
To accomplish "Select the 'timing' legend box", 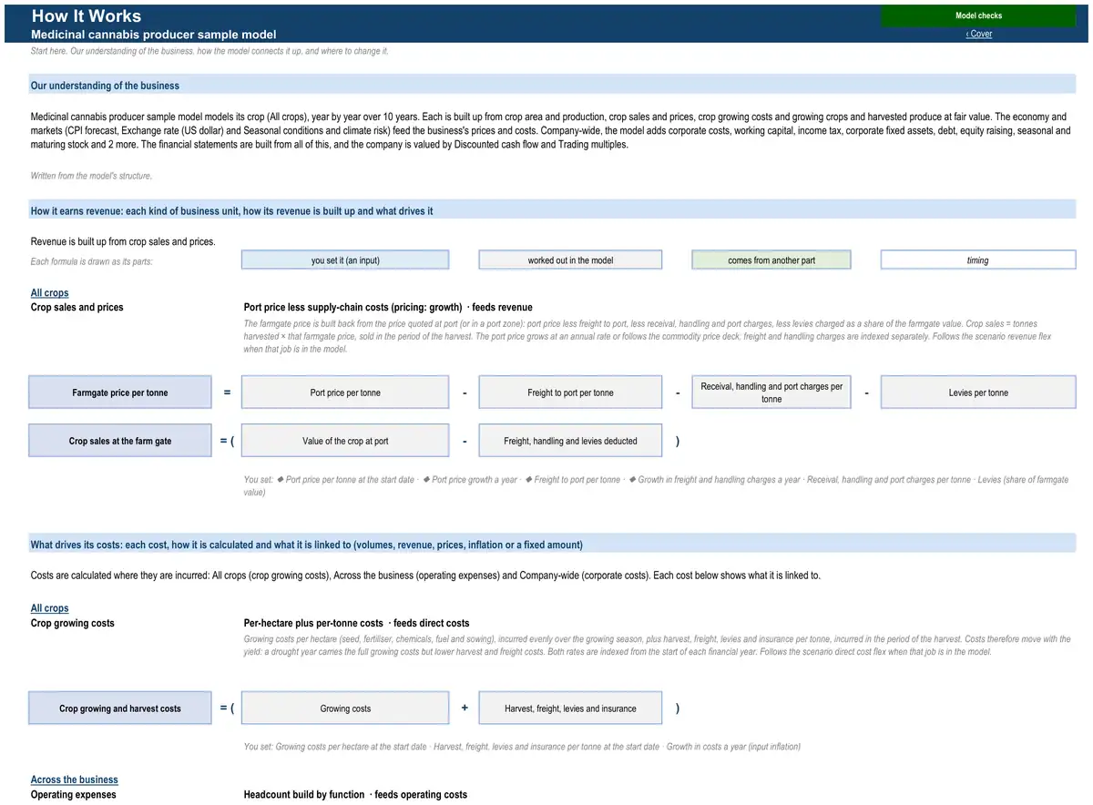I will [x=978, y=260].
